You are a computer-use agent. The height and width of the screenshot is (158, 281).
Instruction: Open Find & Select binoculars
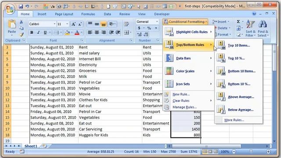click(263, 28)
